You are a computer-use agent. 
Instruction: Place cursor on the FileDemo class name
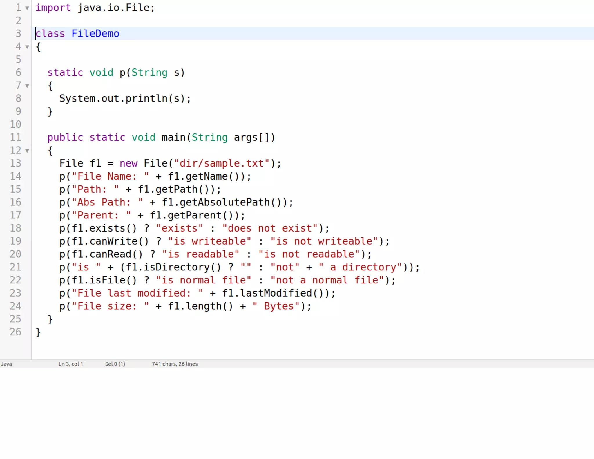95,34
